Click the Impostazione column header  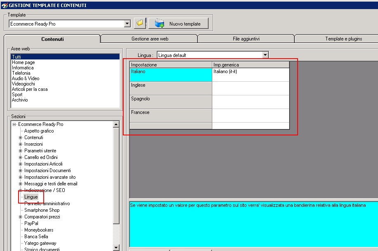[x=171, y=65]
